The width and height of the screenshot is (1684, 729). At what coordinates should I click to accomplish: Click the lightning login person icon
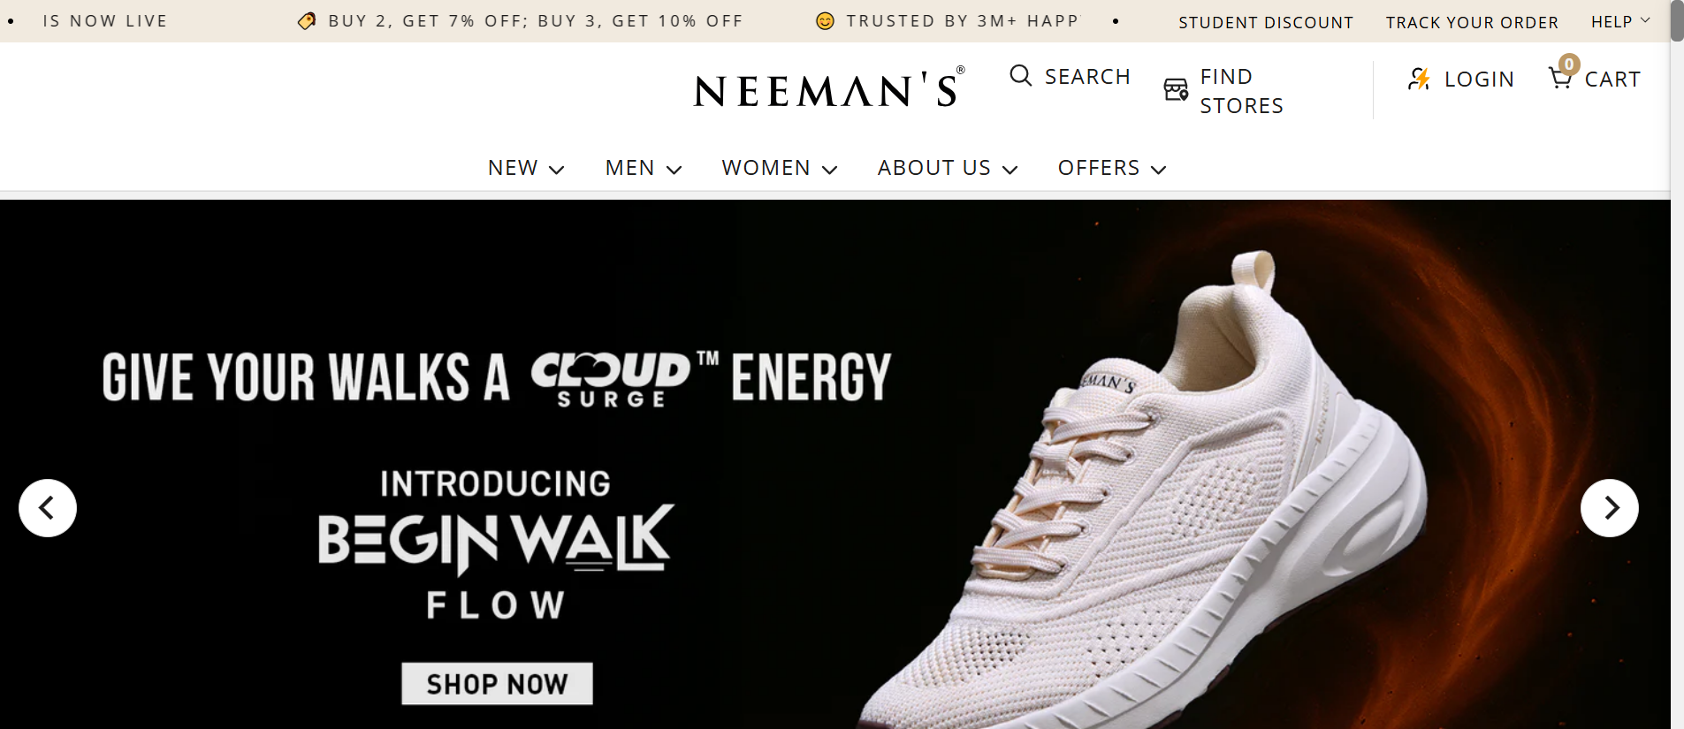[1419, 79]
